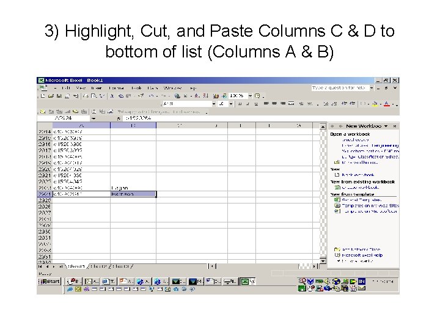Click the Sort Ascending A-Z icon

(x=197, y=96)
